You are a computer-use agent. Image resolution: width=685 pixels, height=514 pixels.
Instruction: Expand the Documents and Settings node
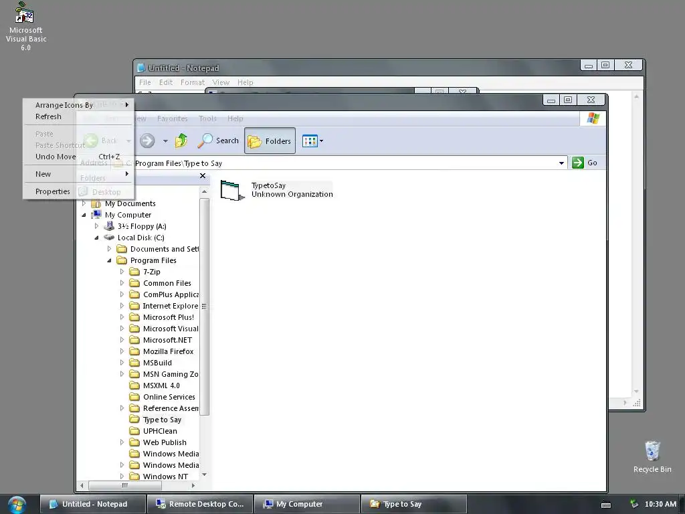tap(109, 249)
